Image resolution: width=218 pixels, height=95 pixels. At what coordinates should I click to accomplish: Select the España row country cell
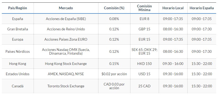[18, 19]
